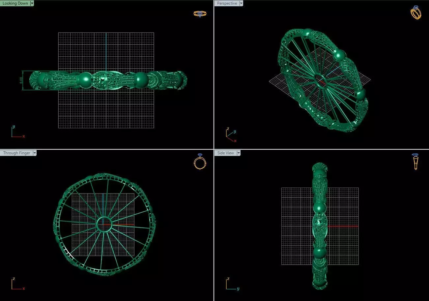The image size is (429, 301).
Task: Open the Looking Down viewport menu arrow
Action: pyautogui.click(x=32, y=3)
